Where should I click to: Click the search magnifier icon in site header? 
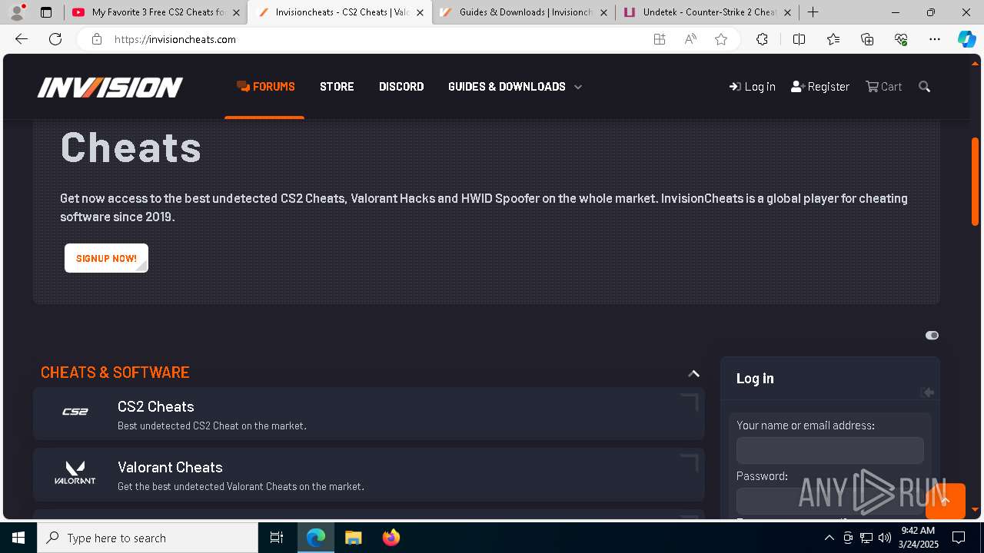click(x=924, y=87)
